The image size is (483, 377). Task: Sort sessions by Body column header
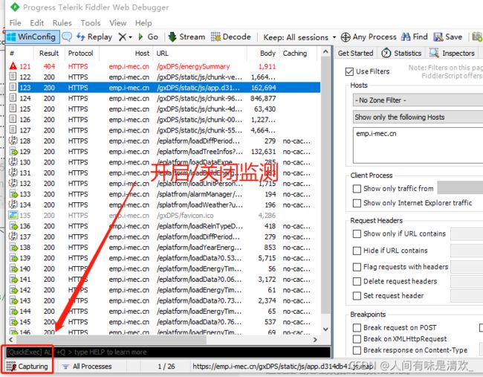[x=262, y=54]
